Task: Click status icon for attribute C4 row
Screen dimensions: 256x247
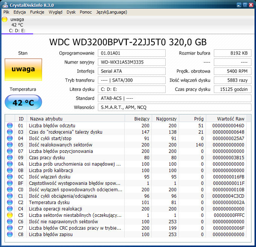Action: 10,209
